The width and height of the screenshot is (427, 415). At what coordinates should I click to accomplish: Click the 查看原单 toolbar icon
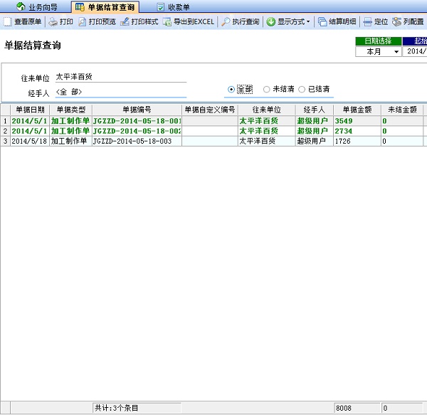23,22
